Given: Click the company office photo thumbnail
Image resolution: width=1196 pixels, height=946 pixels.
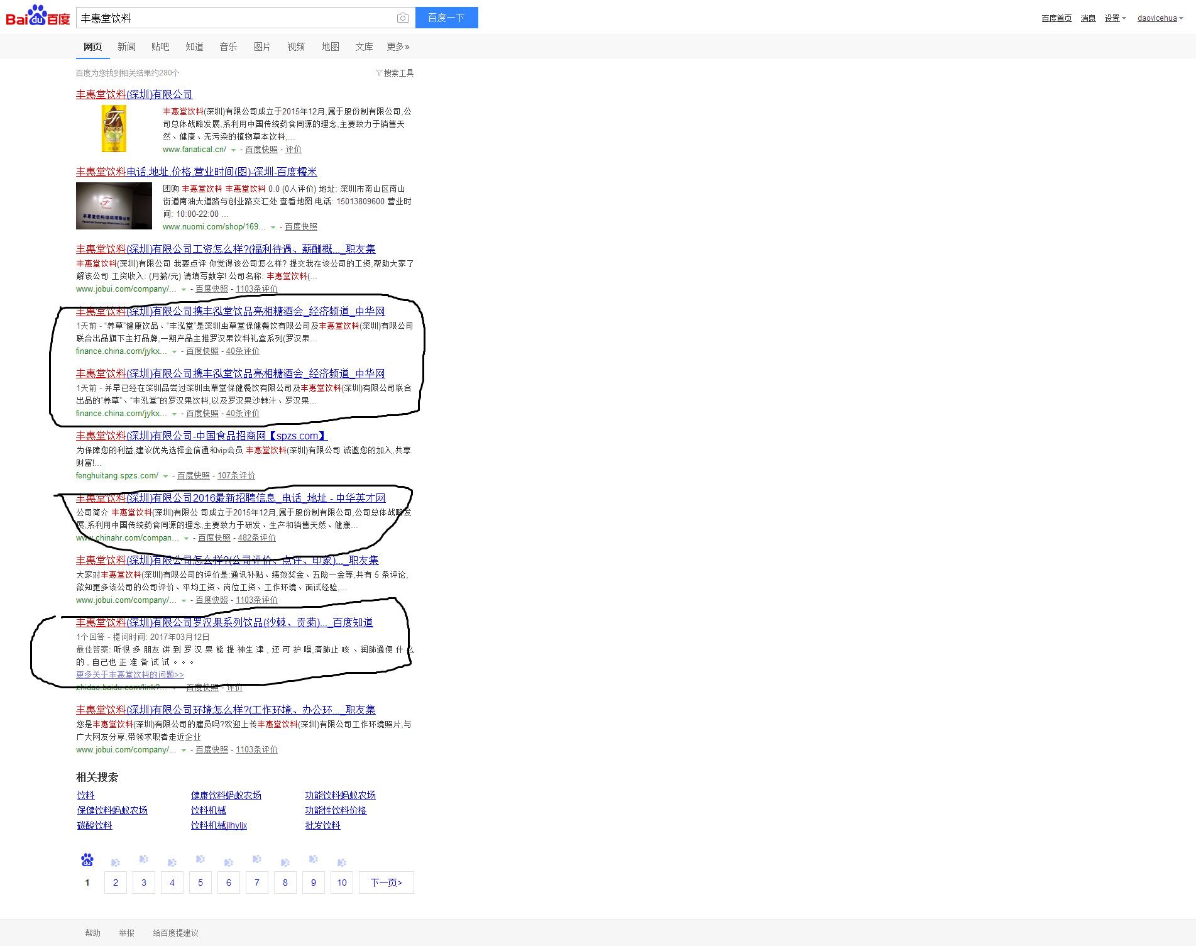Looking at the screenshot, I should [x=114, y=206].
